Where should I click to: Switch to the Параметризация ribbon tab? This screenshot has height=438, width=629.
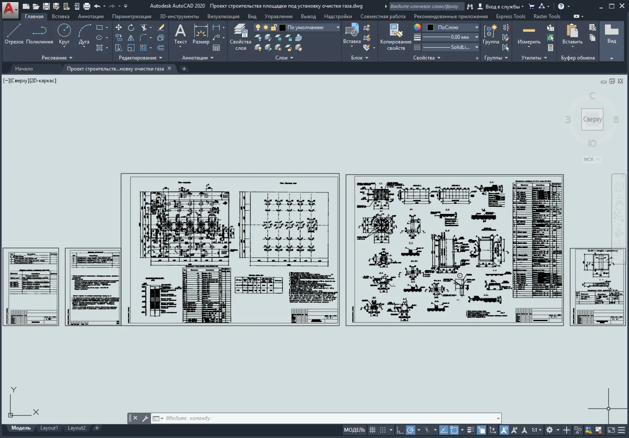(x=132, y=16)
